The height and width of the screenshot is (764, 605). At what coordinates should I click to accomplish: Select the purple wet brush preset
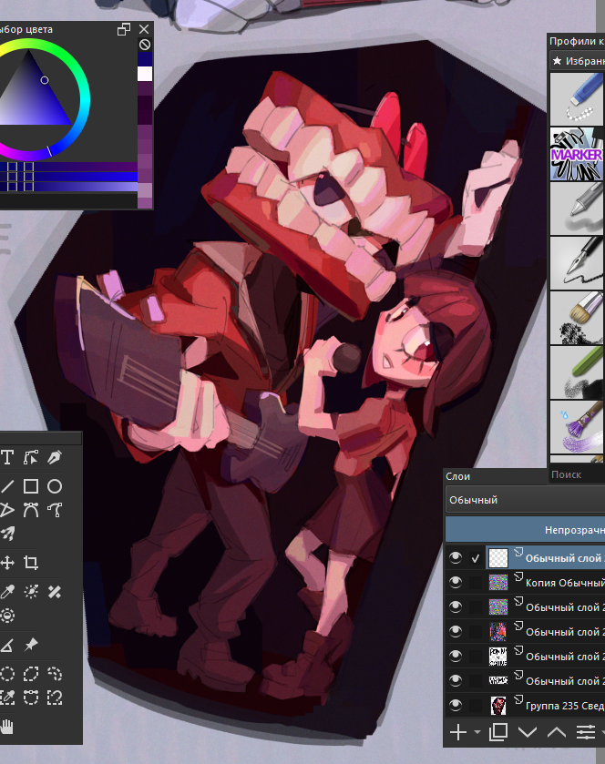point(577,427)
